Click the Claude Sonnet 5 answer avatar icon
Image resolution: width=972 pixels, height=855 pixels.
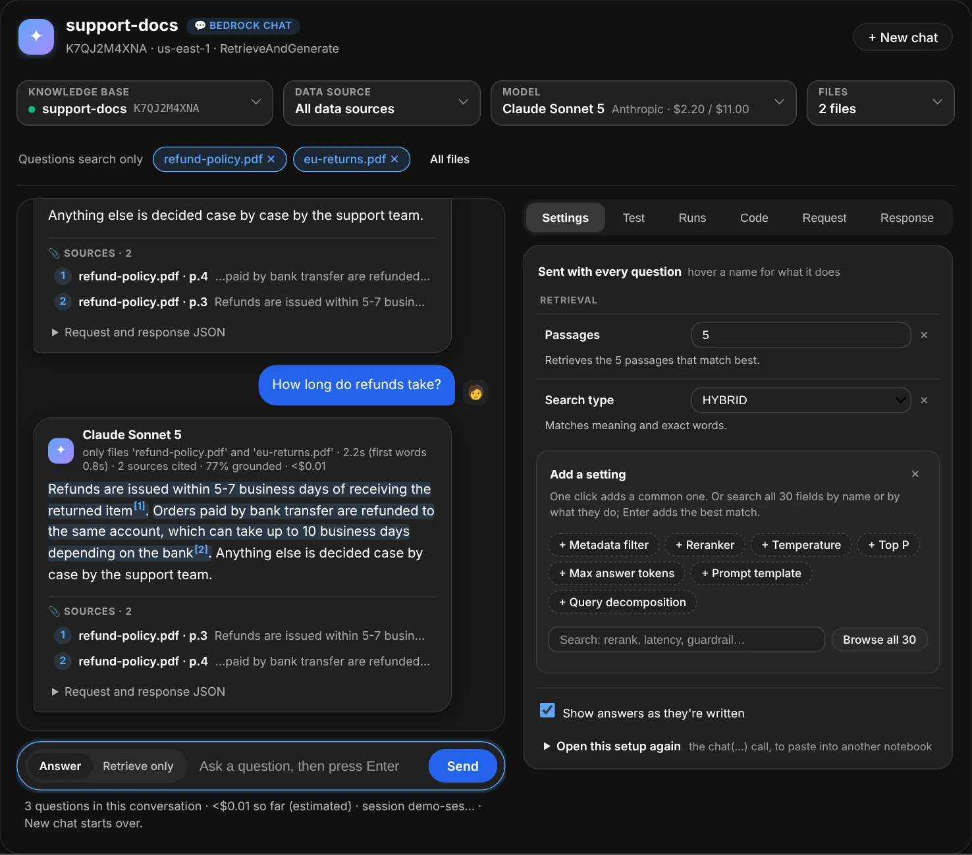pos(61,450)
